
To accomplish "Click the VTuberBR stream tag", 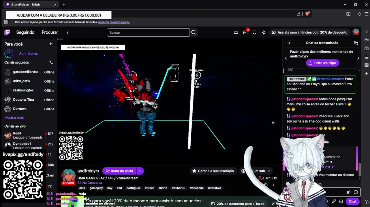I will coord(179,188).
